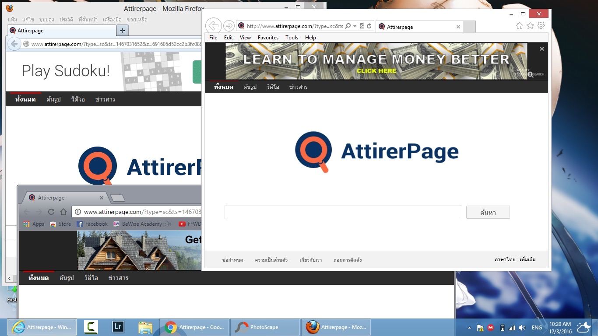Open Lightroom from the taskbar
This screenshot has height=336, width=598.
[117, 327]
